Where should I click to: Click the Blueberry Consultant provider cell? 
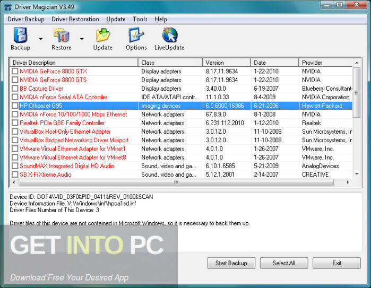[x=327, y=89]
